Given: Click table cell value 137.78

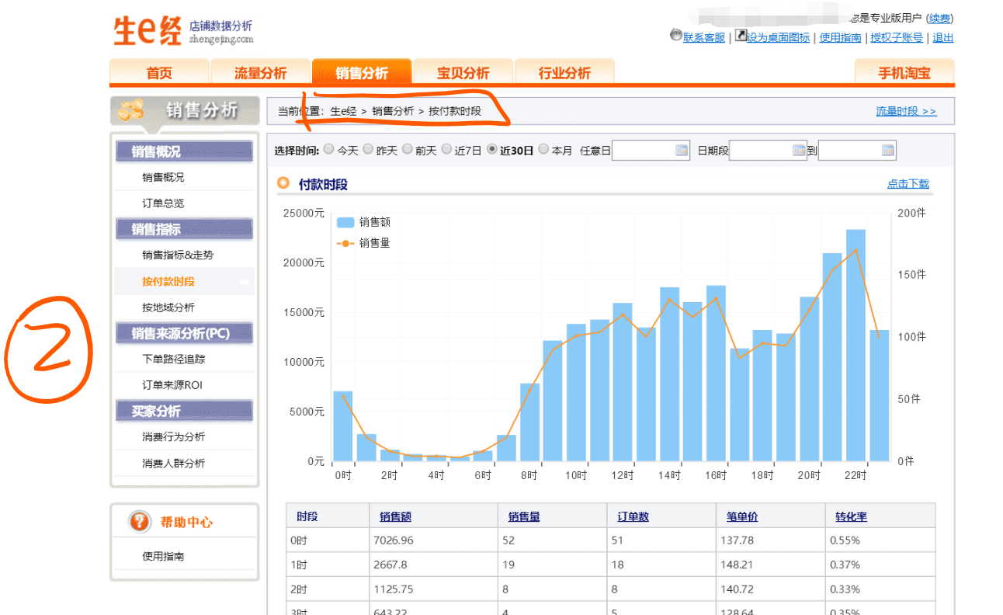Looking at the screenshot, I should (736, 540).
